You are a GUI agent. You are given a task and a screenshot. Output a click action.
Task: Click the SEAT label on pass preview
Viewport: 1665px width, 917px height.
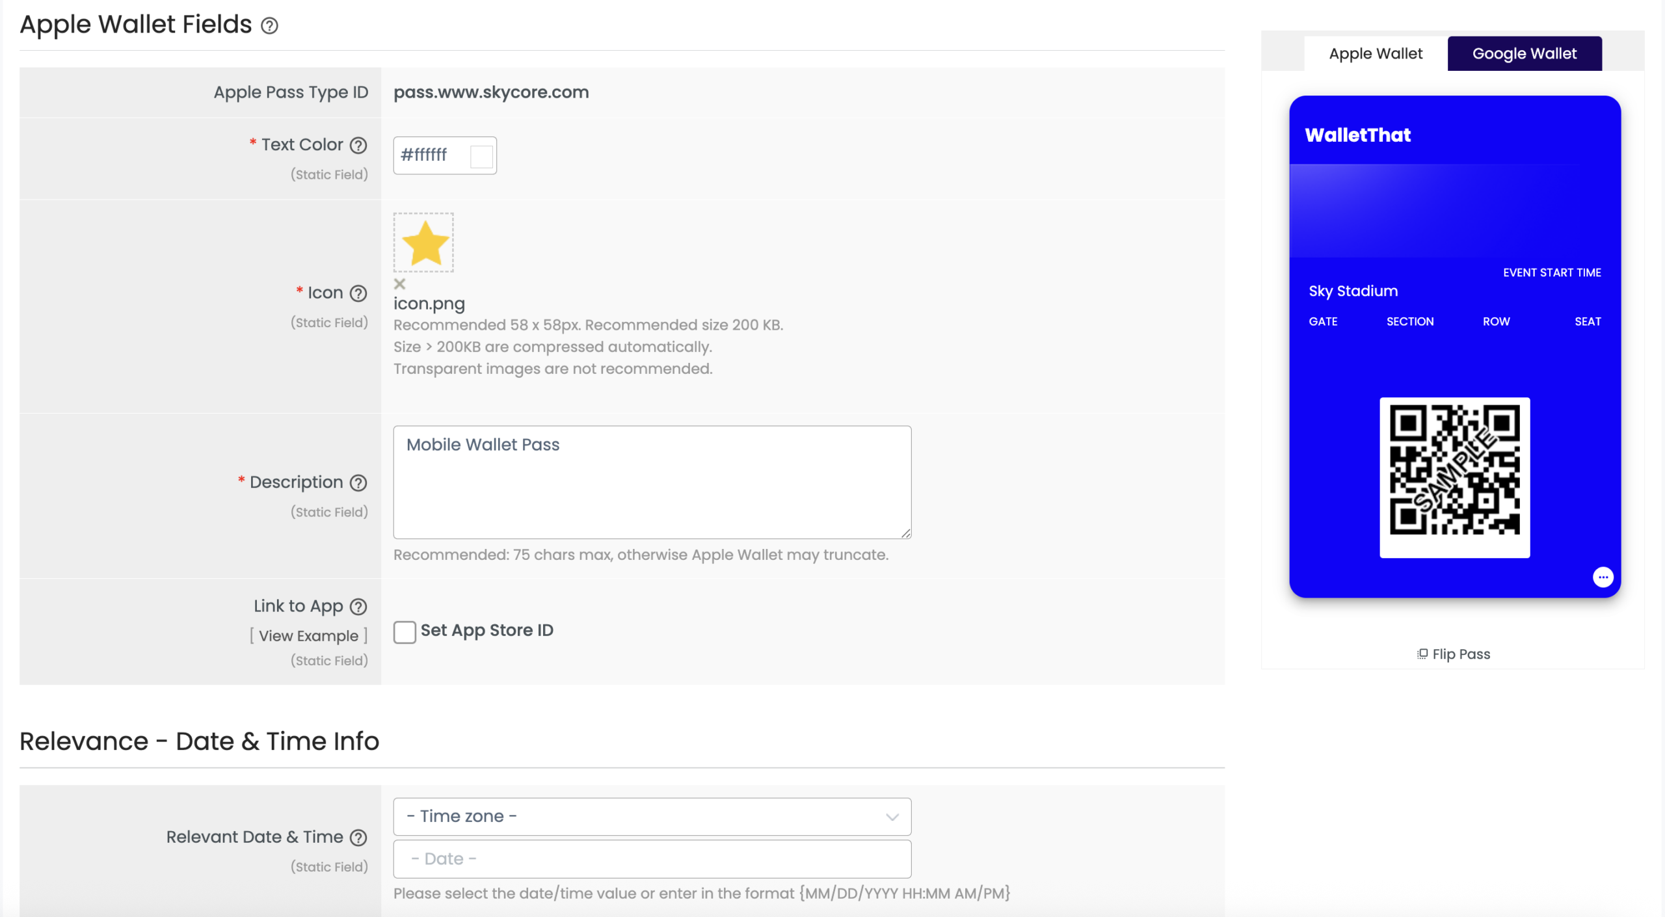[x=1588, y=321]
